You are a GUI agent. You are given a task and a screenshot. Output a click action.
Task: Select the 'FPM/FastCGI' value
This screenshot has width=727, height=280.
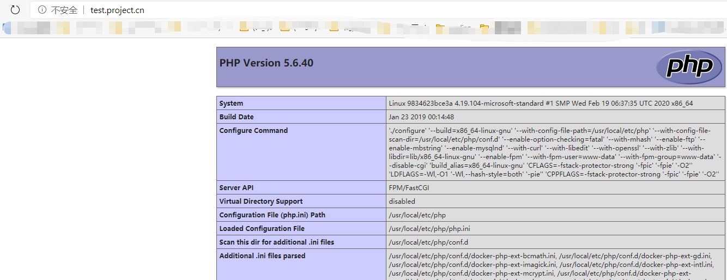pyautogui.click(x=409, y=188)
